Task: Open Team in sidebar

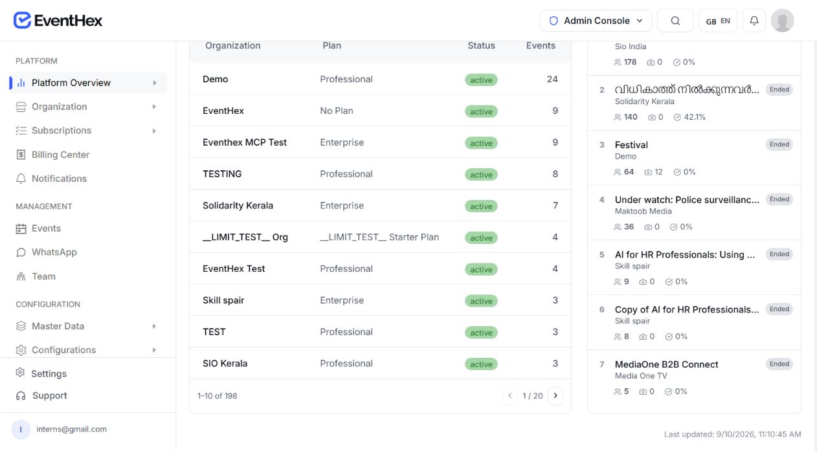Action: (x=88, y=276)
